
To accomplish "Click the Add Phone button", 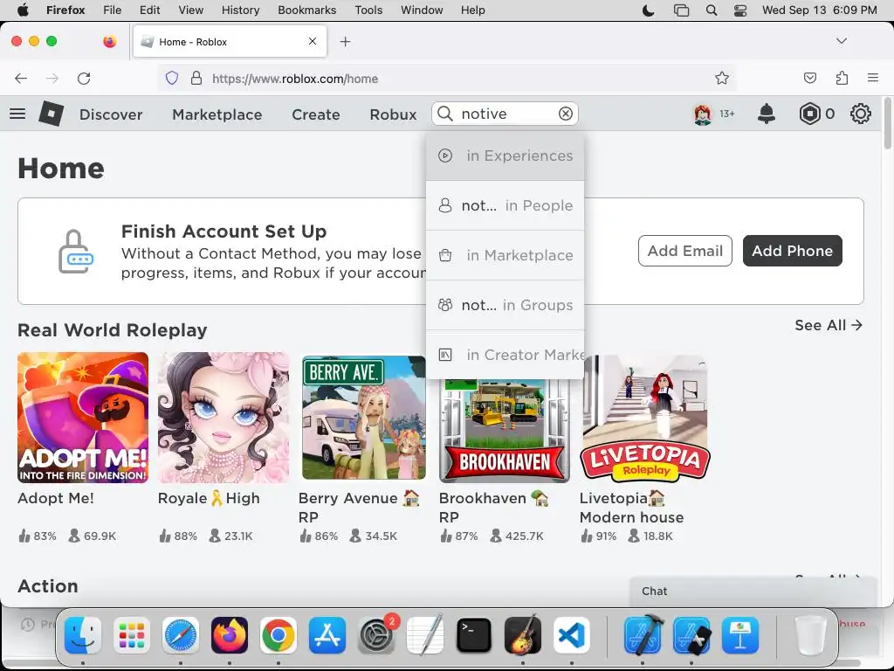I will (x=792, y=251).
